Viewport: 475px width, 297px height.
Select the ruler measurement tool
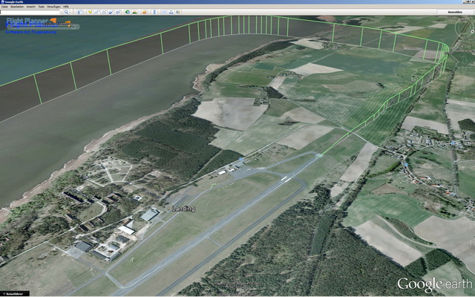(154, 12)
